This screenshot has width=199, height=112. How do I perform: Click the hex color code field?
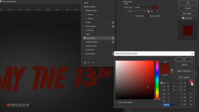(x=169, y=105)
